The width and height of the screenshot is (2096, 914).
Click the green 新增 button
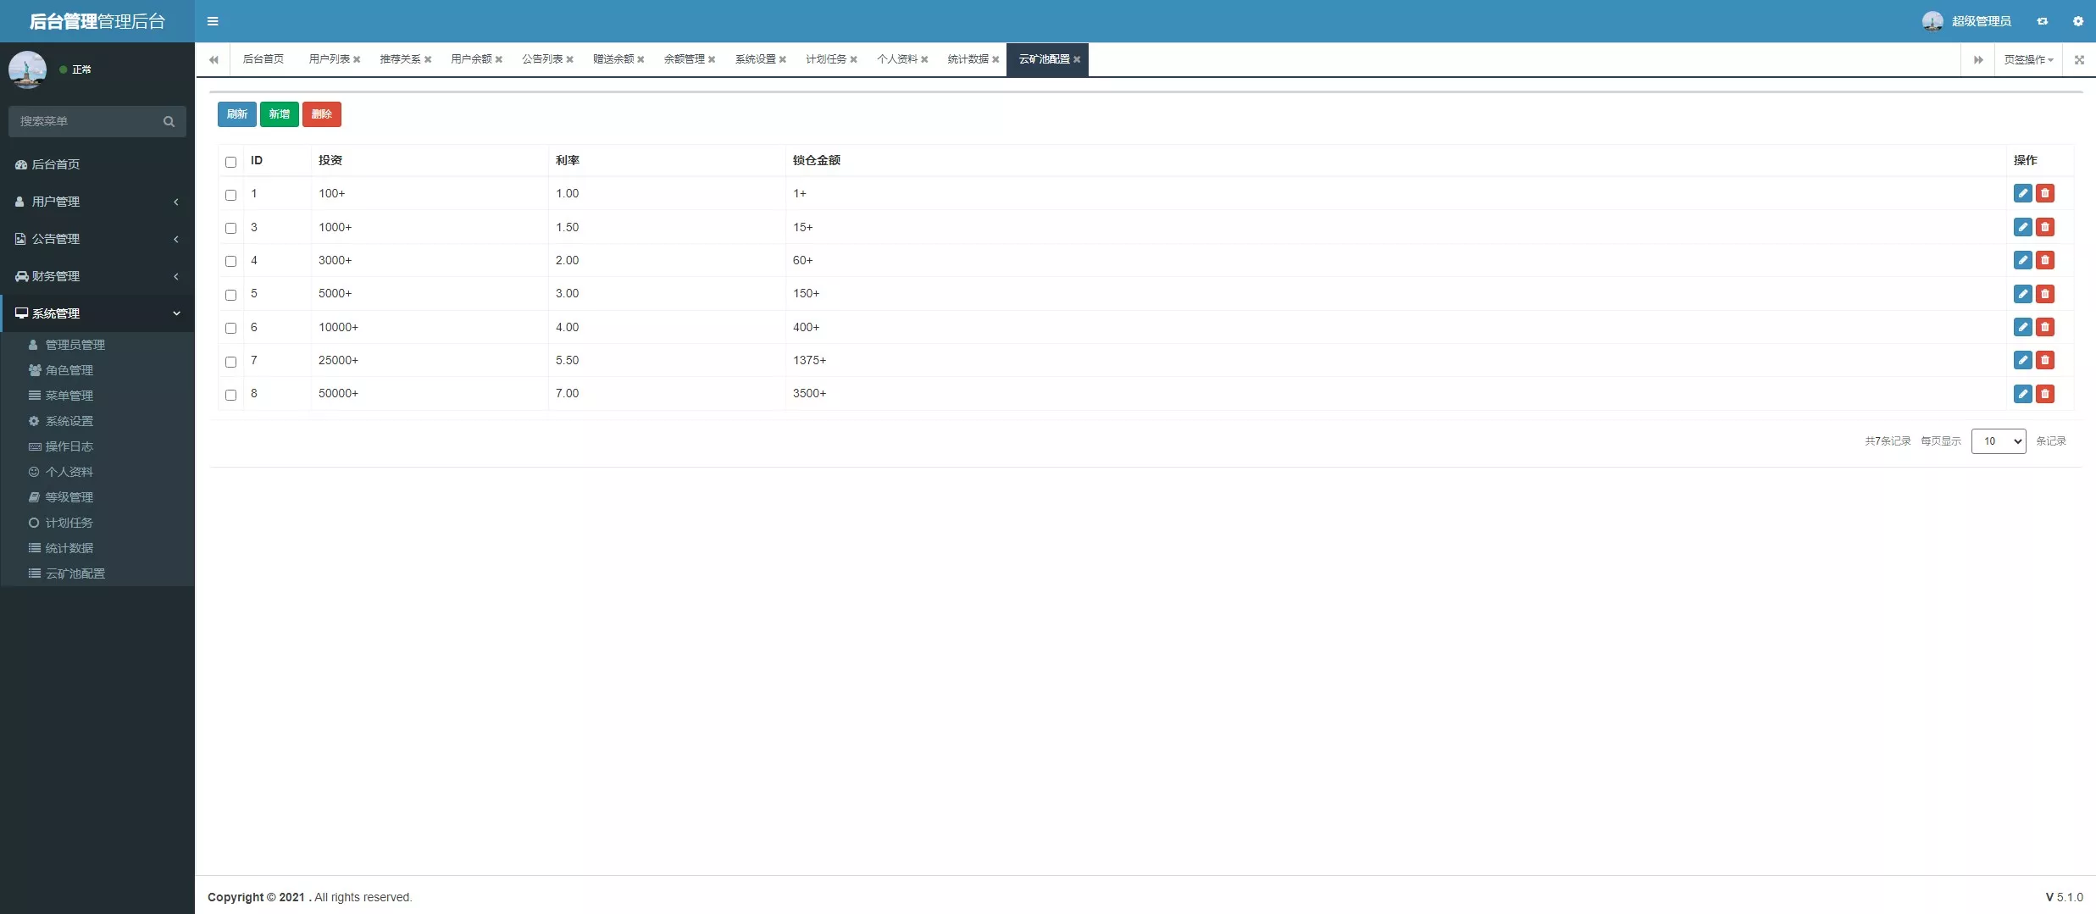(x=279, y=114)
